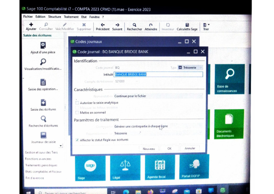Image resolution: width=274 pixels, height=194 pixels.
Task: Open the Base de connaissances tile
Action: [229, 79]
